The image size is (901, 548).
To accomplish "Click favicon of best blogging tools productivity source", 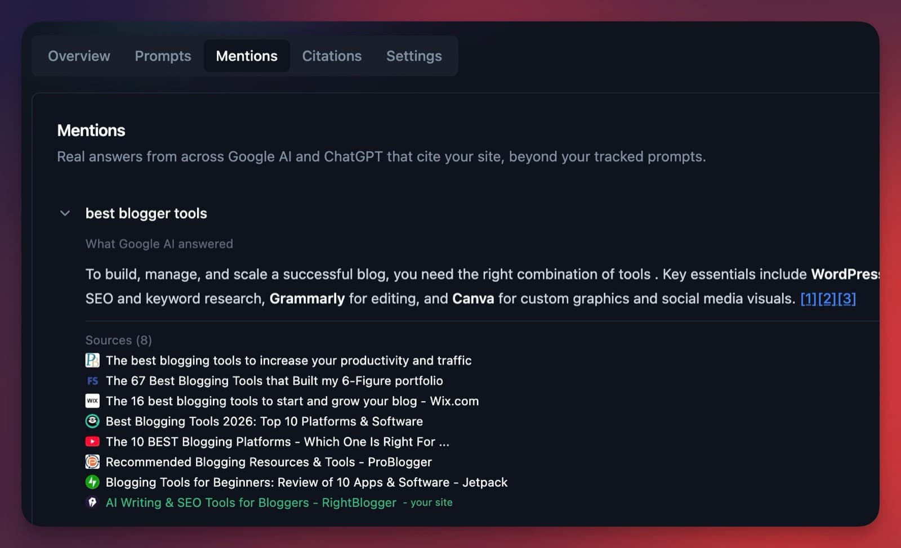I will coord(92,360).
